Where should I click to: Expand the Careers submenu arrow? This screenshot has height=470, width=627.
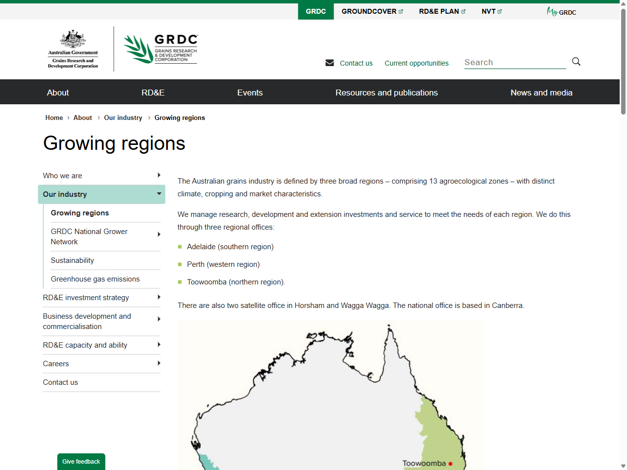click(x=159, y=363)
